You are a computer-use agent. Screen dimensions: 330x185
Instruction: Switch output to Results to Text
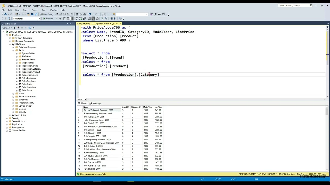(89, 18)
